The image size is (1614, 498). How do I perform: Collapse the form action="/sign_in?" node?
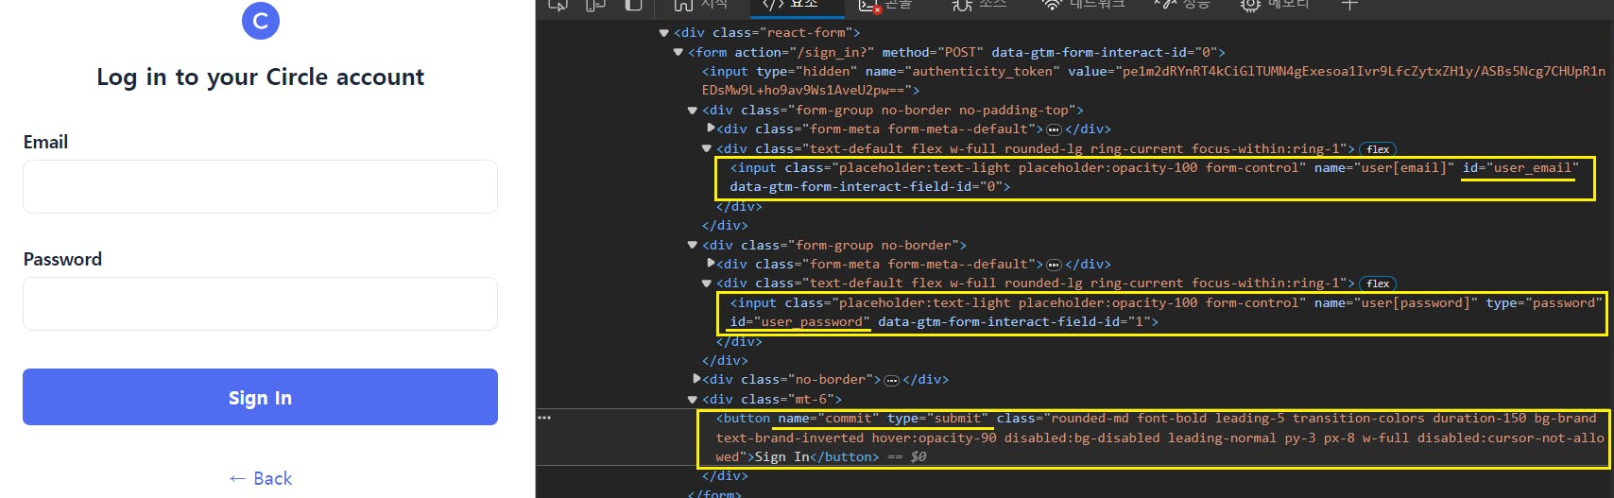tap(678, 52)
